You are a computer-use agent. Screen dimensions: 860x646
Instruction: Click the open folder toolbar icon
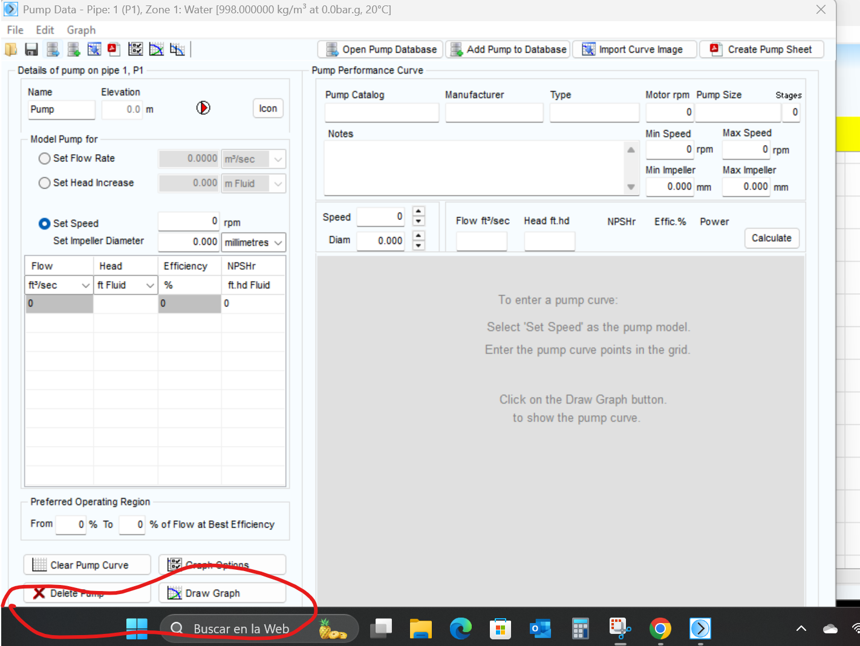coord(11,50)
